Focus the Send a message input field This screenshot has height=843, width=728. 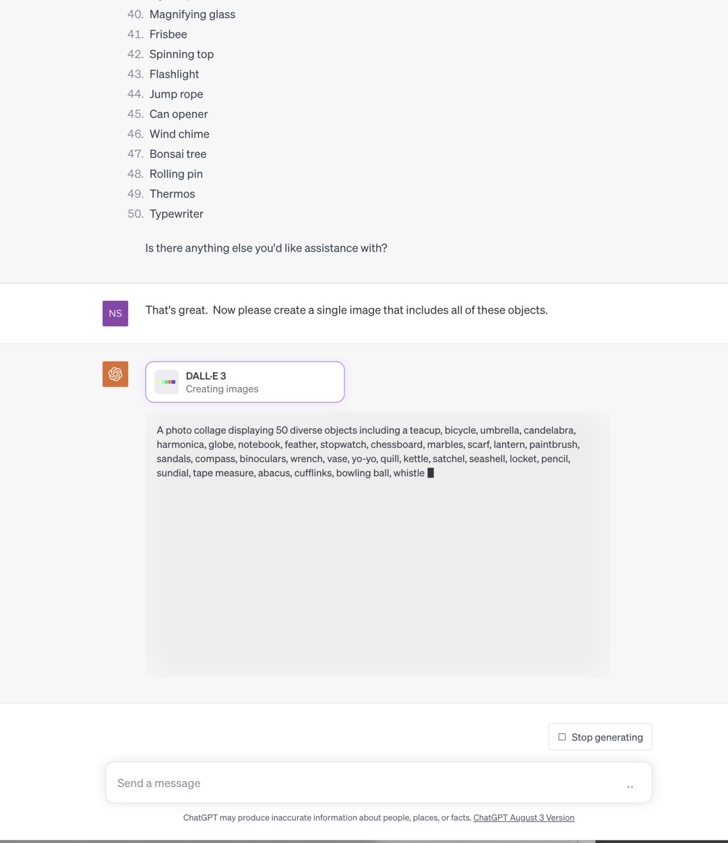click(x=364, y=783)
